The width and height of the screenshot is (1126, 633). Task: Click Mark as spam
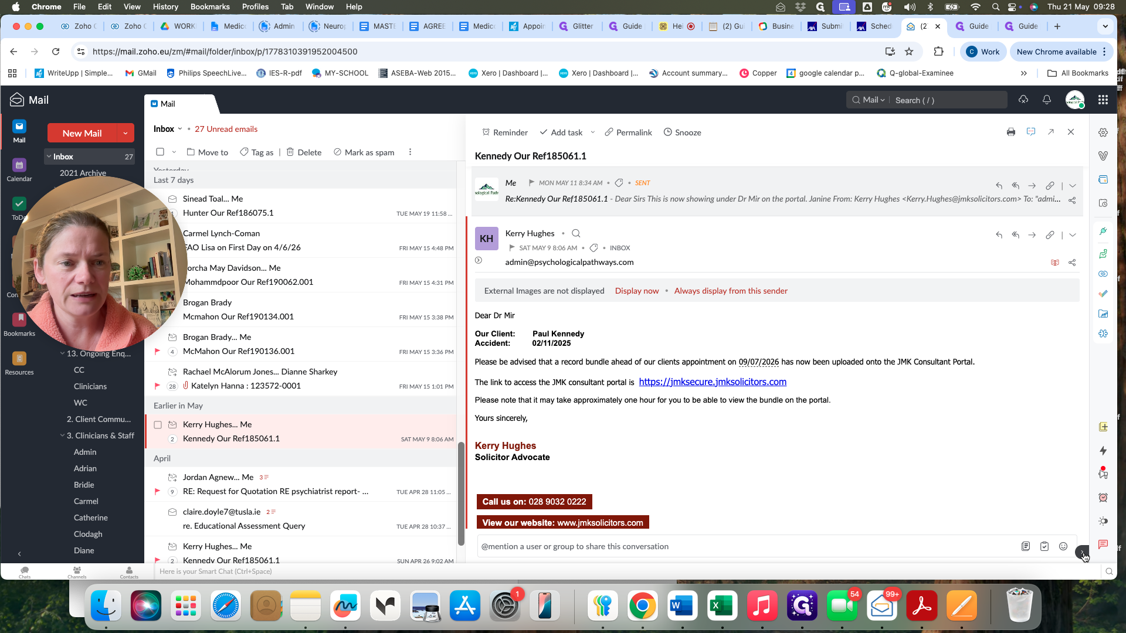pyautogui.click(x=364, y=152)
